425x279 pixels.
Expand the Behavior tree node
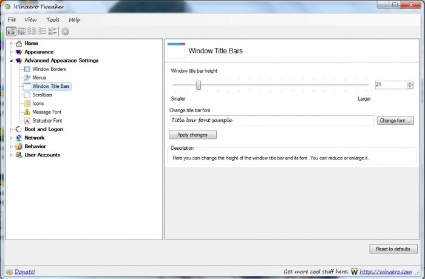pos(11,146)
